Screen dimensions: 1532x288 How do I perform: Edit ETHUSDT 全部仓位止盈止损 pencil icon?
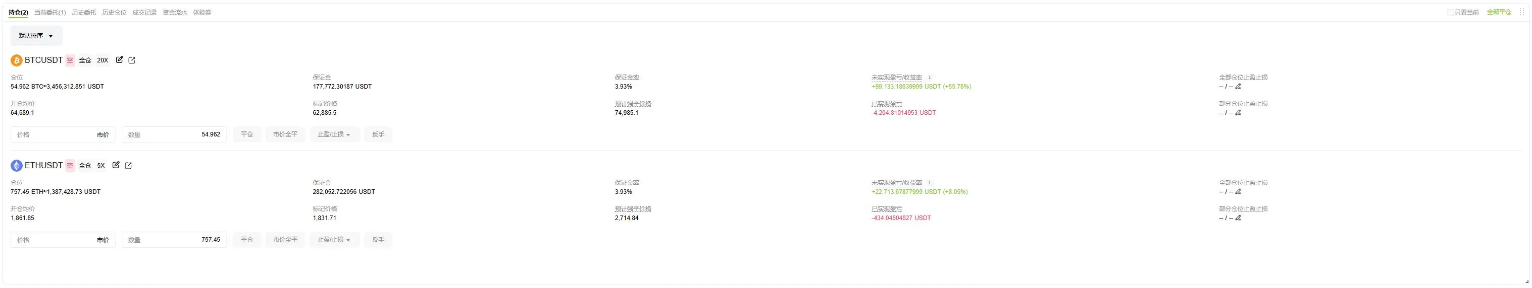(1238, 192)
